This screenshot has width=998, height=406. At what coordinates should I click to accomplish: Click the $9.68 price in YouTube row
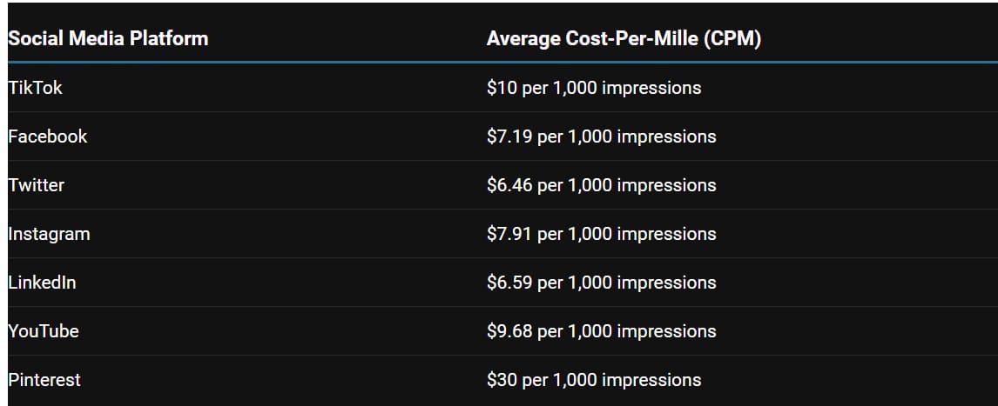509,331
